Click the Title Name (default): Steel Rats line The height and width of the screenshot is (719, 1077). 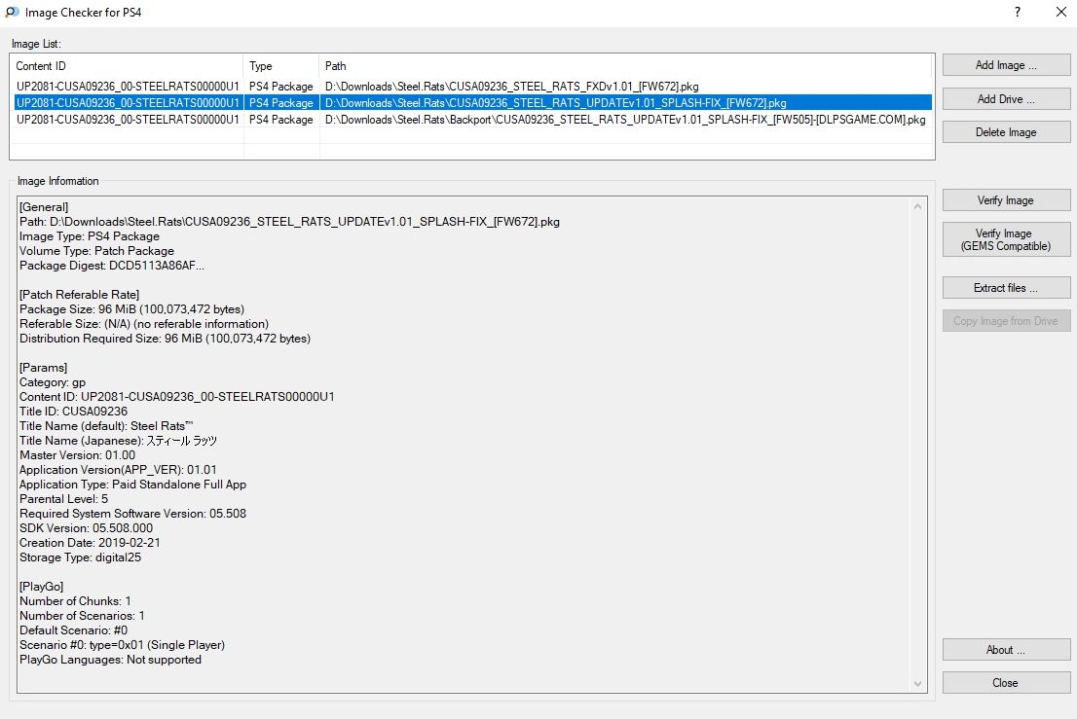[106, 425]
